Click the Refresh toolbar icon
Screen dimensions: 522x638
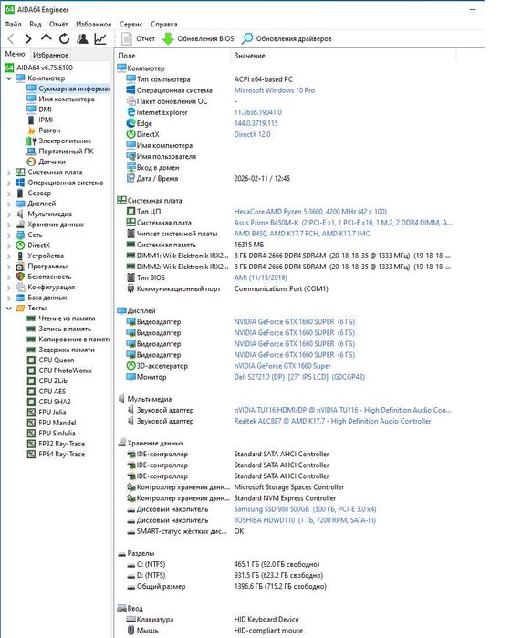[64, 39]
